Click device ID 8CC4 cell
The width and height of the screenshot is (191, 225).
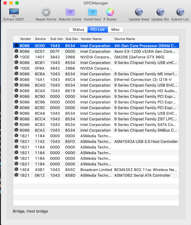coord(40,119)
